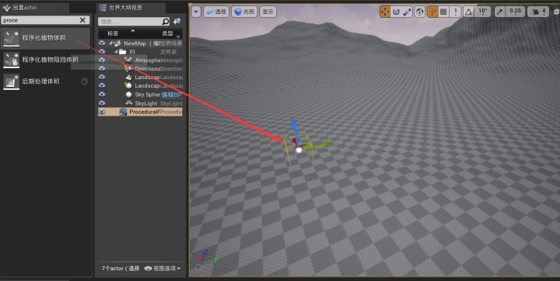Screen dimensions: 560x281
Task: Open camera speed setting showing 4
Action: (x=538, y=12)
